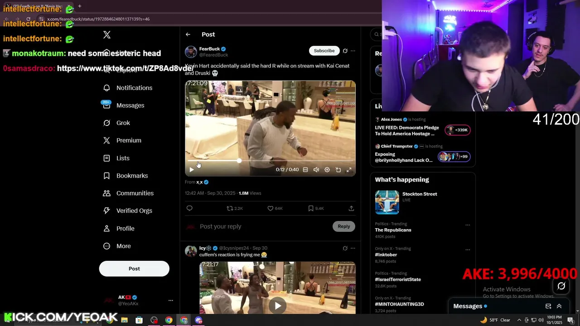Click Grok icon on Icy's reply
Screen dimensions: 580x326
click(x=345, y=248)
